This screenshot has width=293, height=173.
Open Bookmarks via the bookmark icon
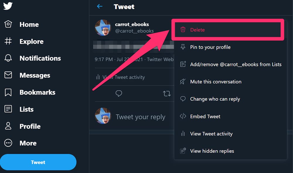pyautogui.click(x=9, y=92)
